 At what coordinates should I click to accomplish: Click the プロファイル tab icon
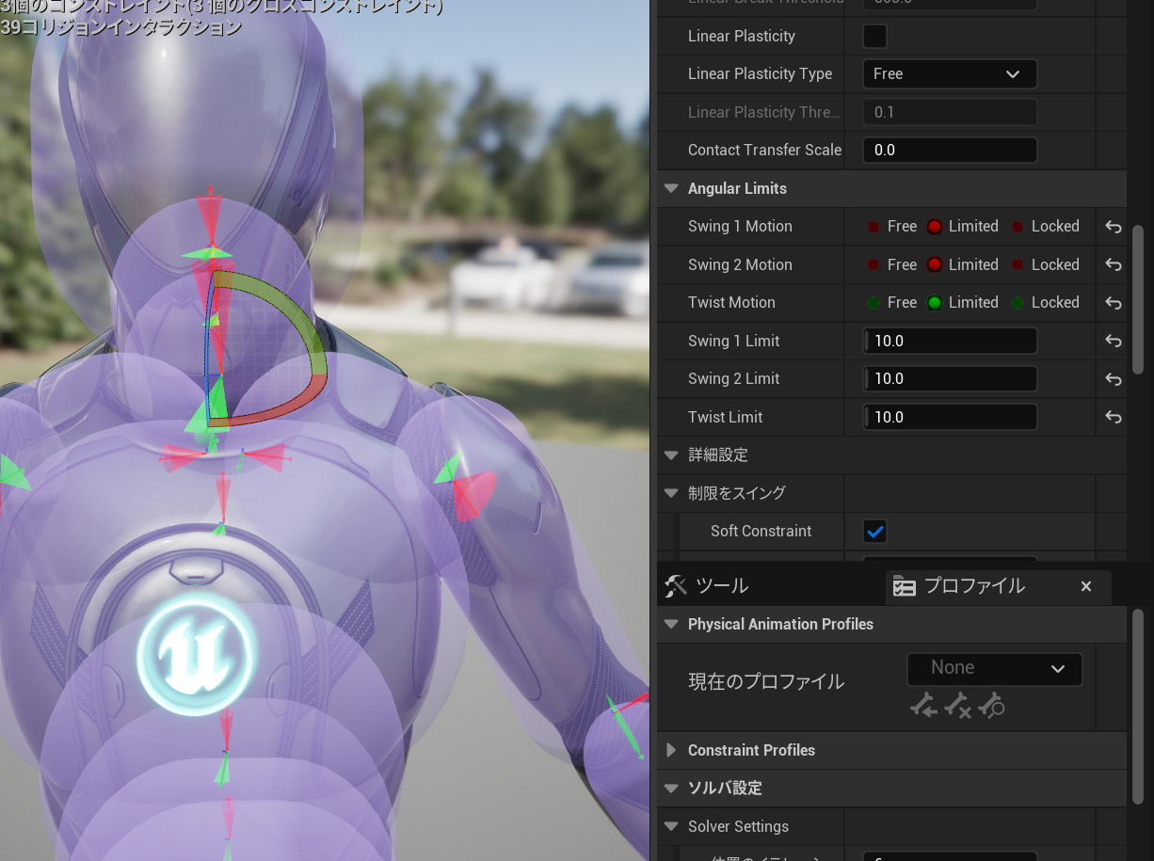[904, 586]
